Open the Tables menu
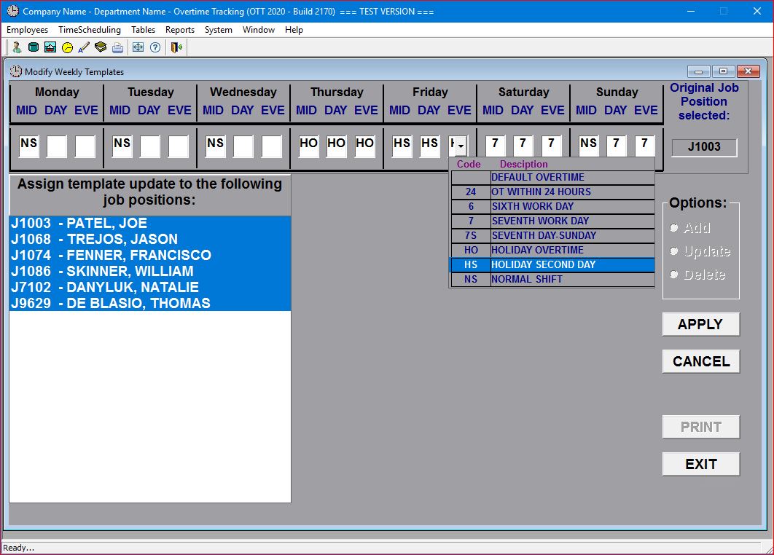Viewport: 774px width, 555px height. (143, 30)
